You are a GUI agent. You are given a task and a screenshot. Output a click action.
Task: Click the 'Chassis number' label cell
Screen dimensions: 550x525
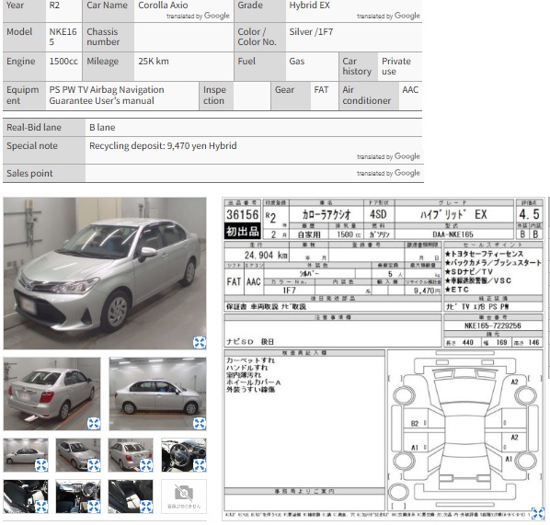point(108,37)
